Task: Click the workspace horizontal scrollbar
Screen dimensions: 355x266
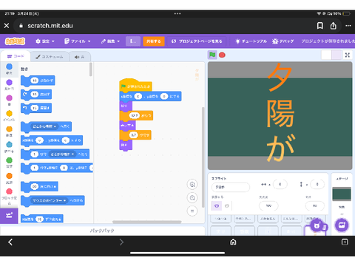Action: pos(147,222)
